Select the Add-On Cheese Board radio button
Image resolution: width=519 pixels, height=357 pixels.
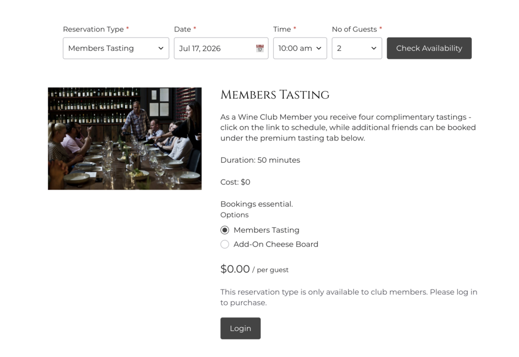pyautogui.click(x=225, y=244)
